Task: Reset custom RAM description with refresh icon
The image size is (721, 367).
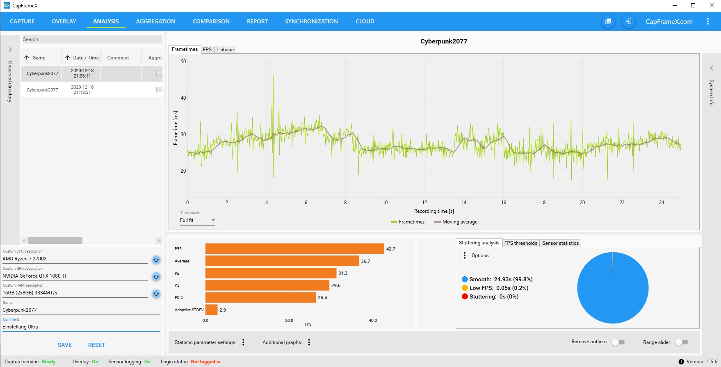Action: coord(156,294)
